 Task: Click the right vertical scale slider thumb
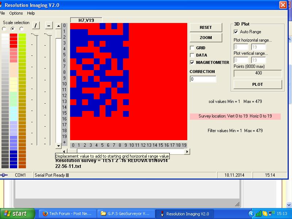[x=49, y=34]
